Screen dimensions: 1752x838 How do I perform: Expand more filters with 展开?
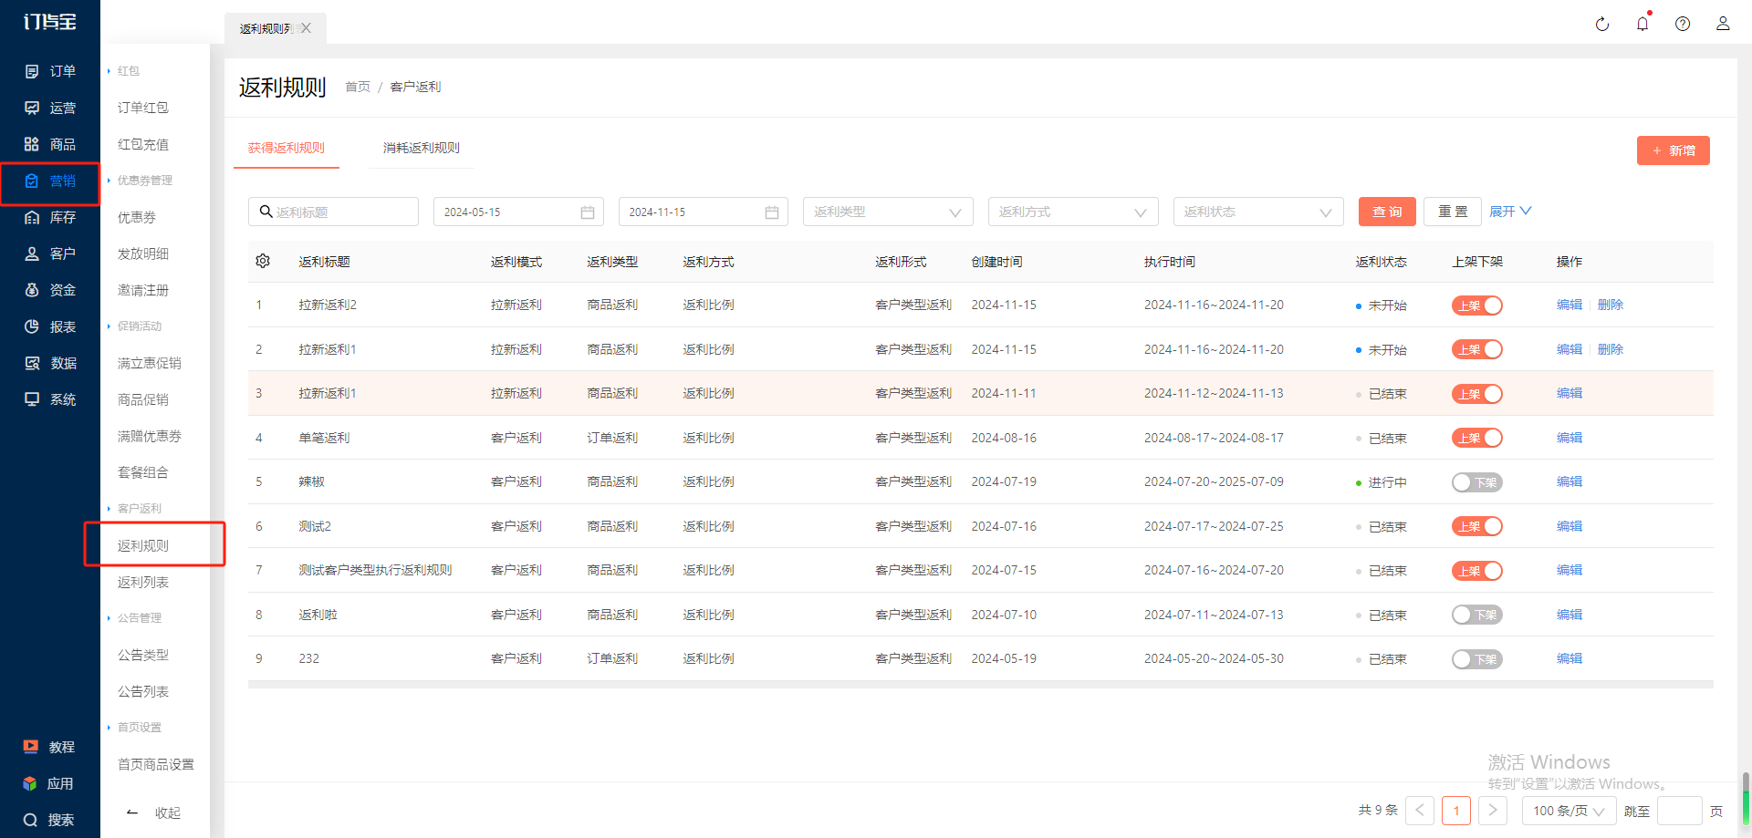click(1510, 212)
